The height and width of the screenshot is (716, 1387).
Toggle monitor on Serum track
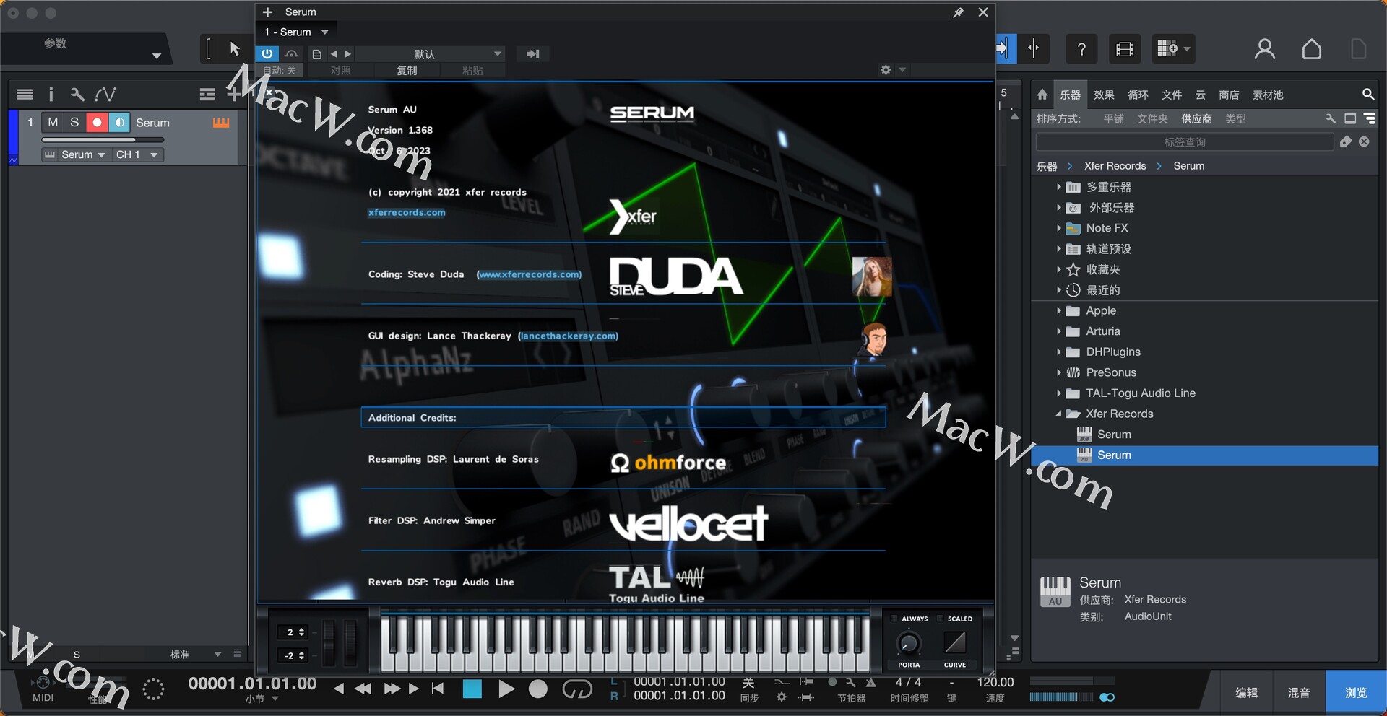point(119,123)
